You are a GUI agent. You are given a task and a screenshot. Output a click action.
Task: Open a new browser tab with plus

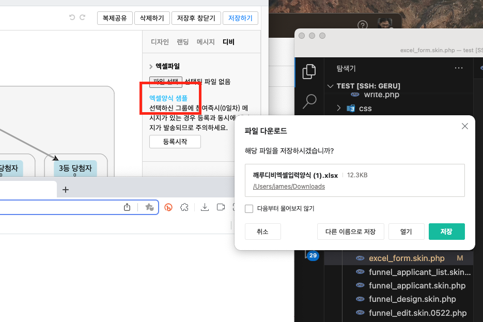point(65,190)
